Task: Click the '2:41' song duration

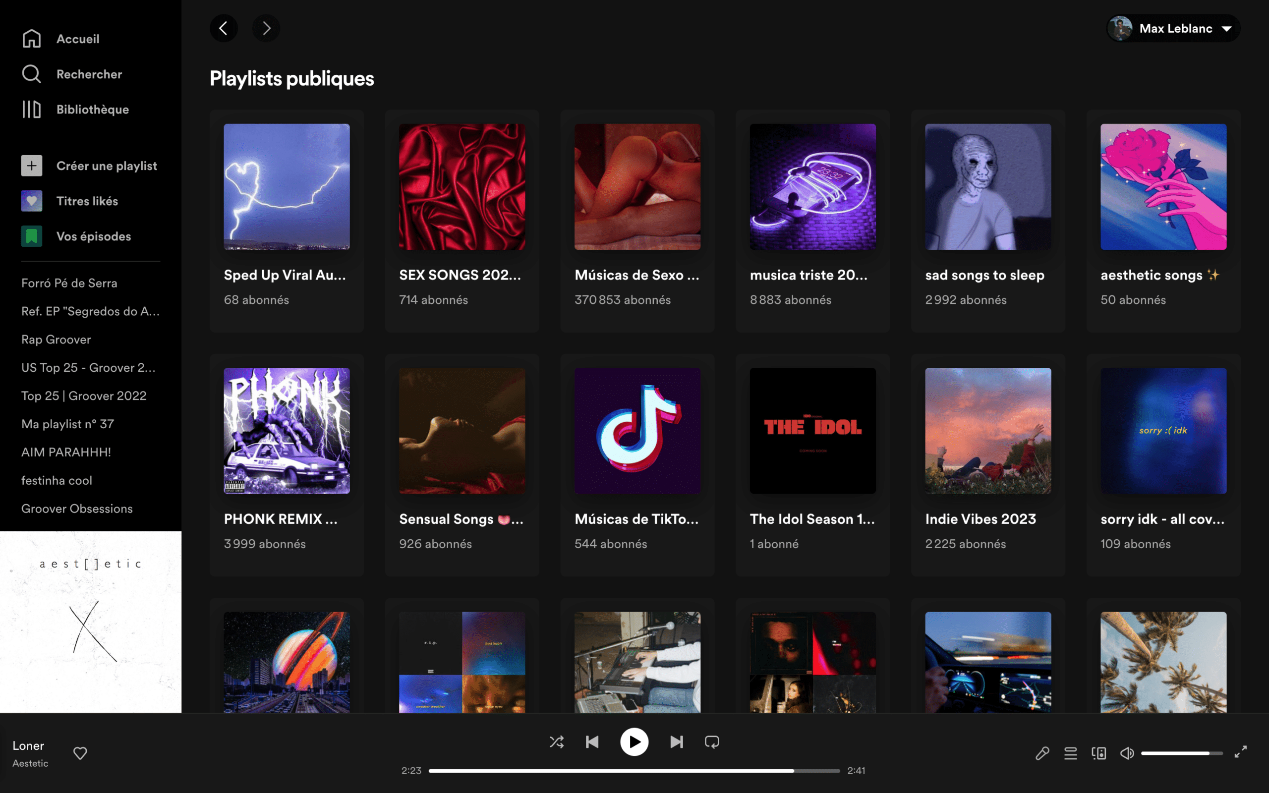Action: coord(856,770)
